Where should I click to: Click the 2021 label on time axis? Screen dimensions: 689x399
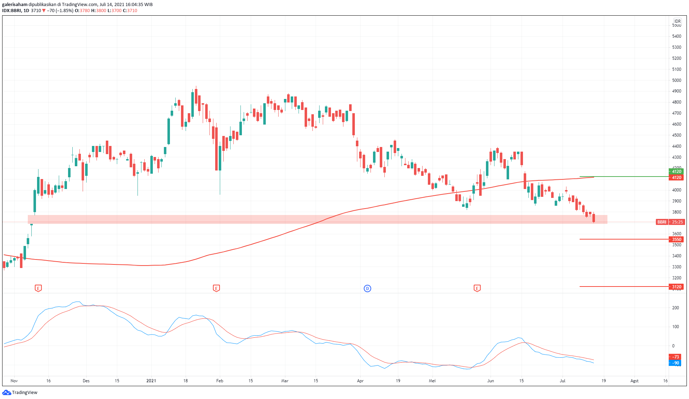coord(151,380)
